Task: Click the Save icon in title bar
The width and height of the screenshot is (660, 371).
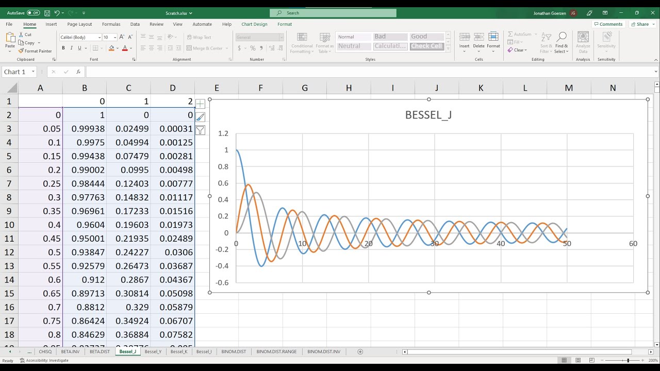Action: [47, 13]
